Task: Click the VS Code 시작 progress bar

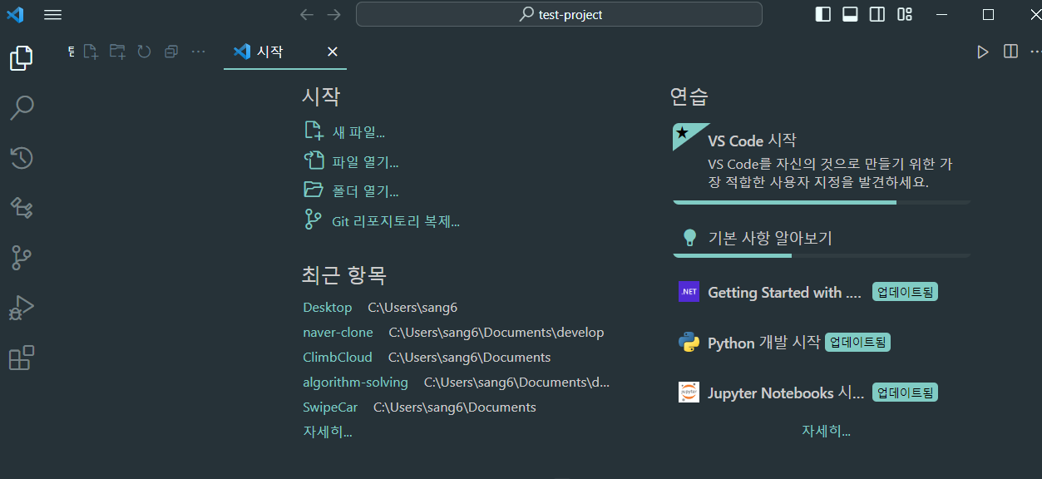Action: pyautogui.click(x=822, y=202)
